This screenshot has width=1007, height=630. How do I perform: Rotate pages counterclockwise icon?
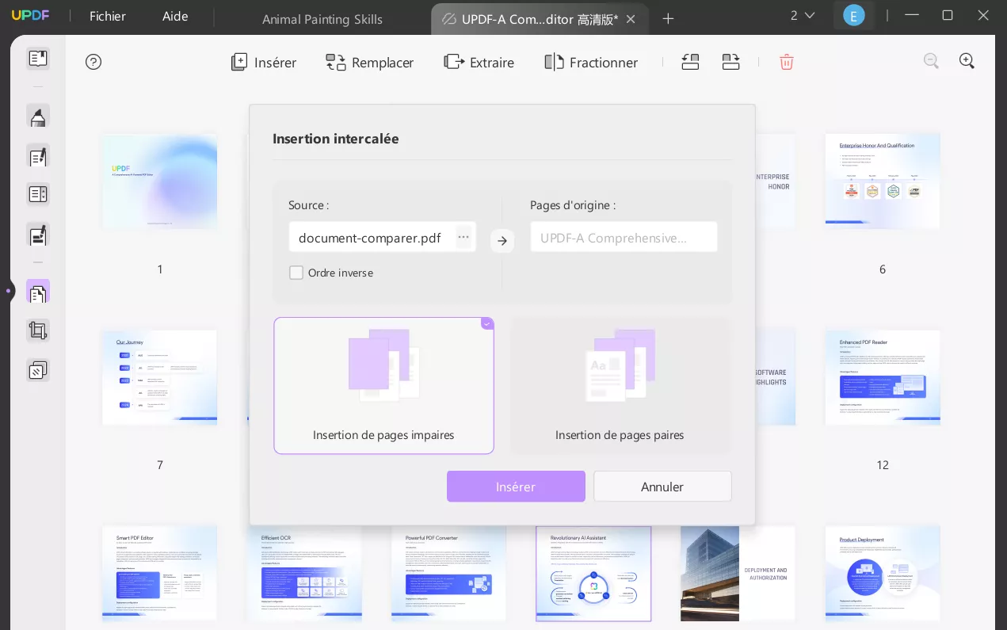690,62
